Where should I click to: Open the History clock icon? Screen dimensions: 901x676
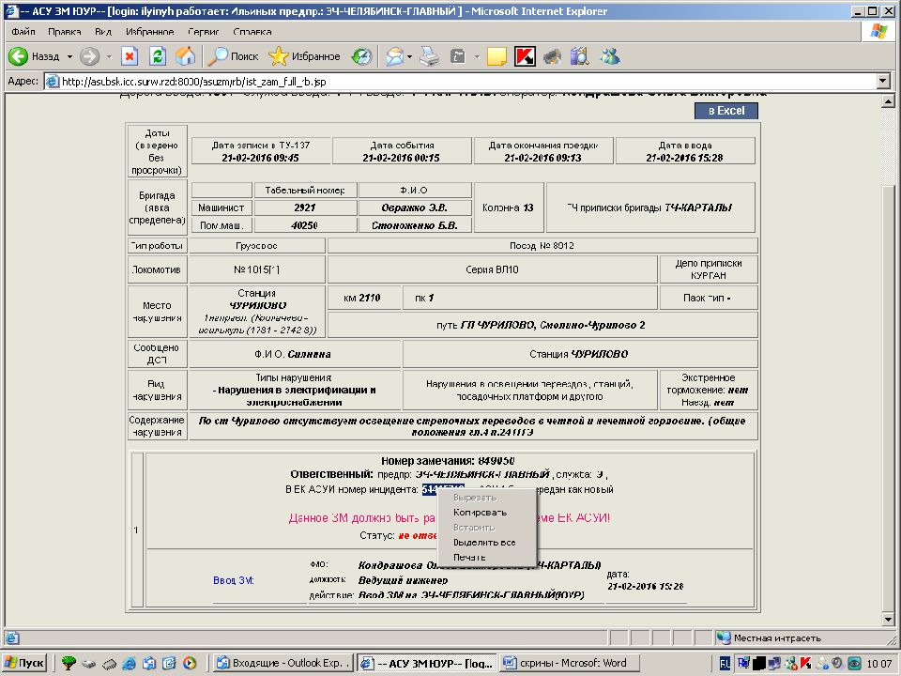[361, 56]
